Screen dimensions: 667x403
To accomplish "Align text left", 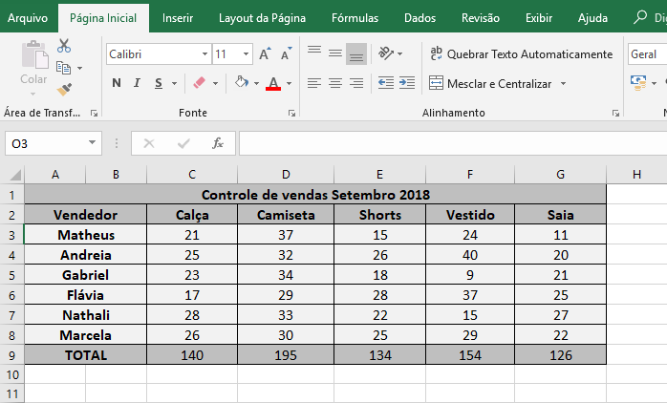I will [x=314, y=83].
